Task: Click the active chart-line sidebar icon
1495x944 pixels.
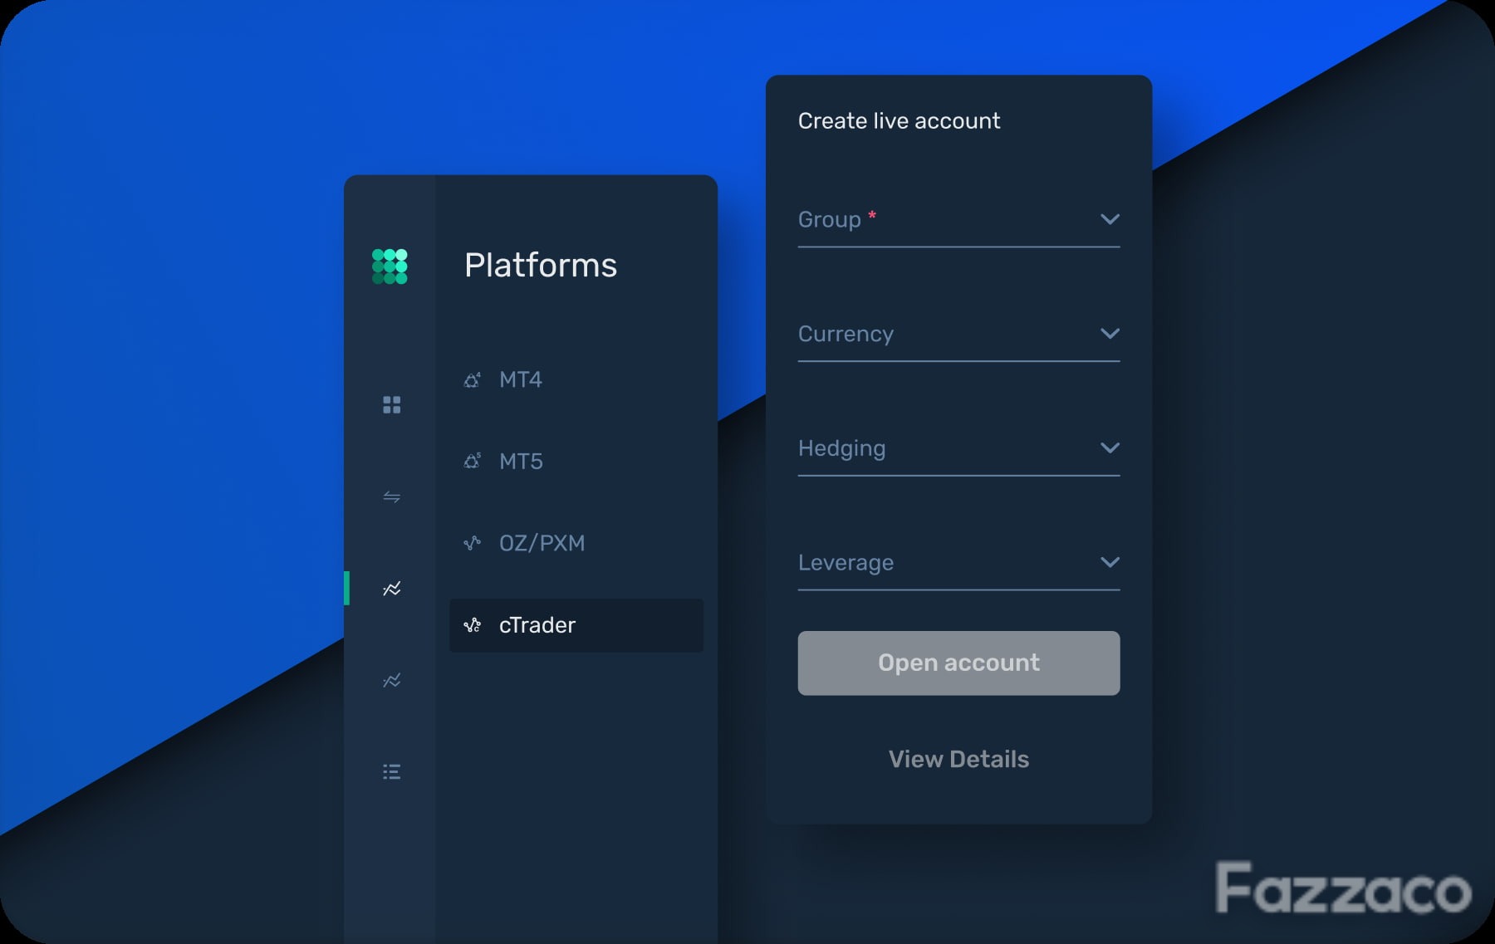Action: coord(391,589)
